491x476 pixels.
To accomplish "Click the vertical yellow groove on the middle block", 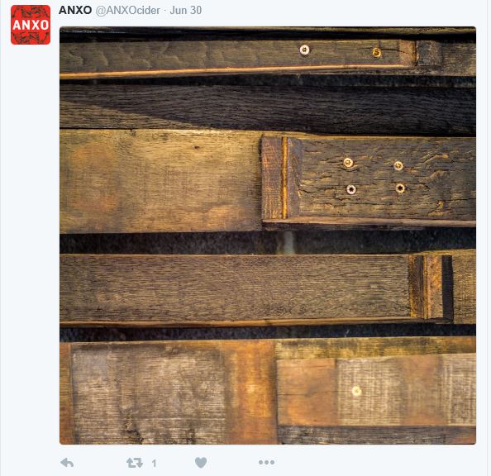I will [x=284, y=178].
